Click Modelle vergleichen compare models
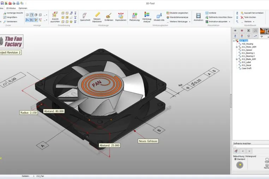Image resolution: width=269 pixels, height=179 pixels. pyautogui.click(x=177, y=13)
